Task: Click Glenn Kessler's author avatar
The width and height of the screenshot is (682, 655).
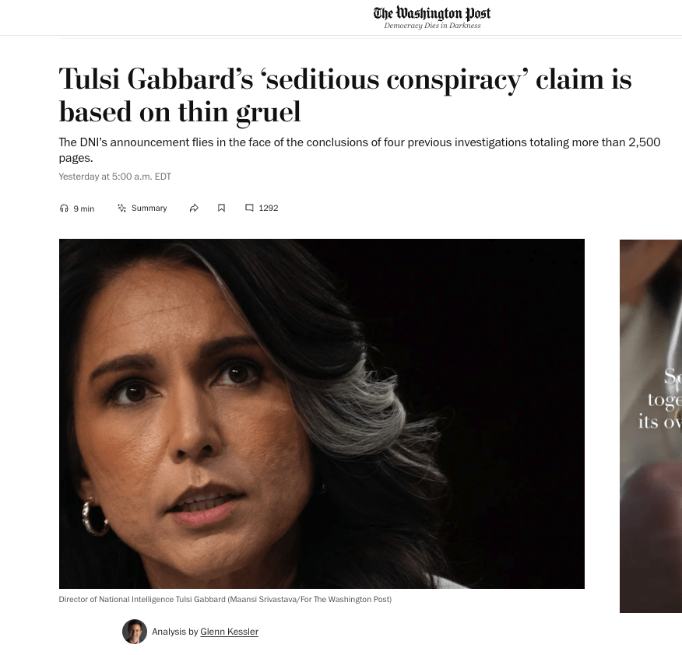Action: click(135, 632)
